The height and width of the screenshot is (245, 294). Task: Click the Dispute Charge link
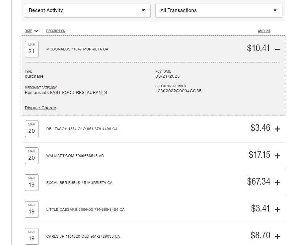(x=40, y=108)
